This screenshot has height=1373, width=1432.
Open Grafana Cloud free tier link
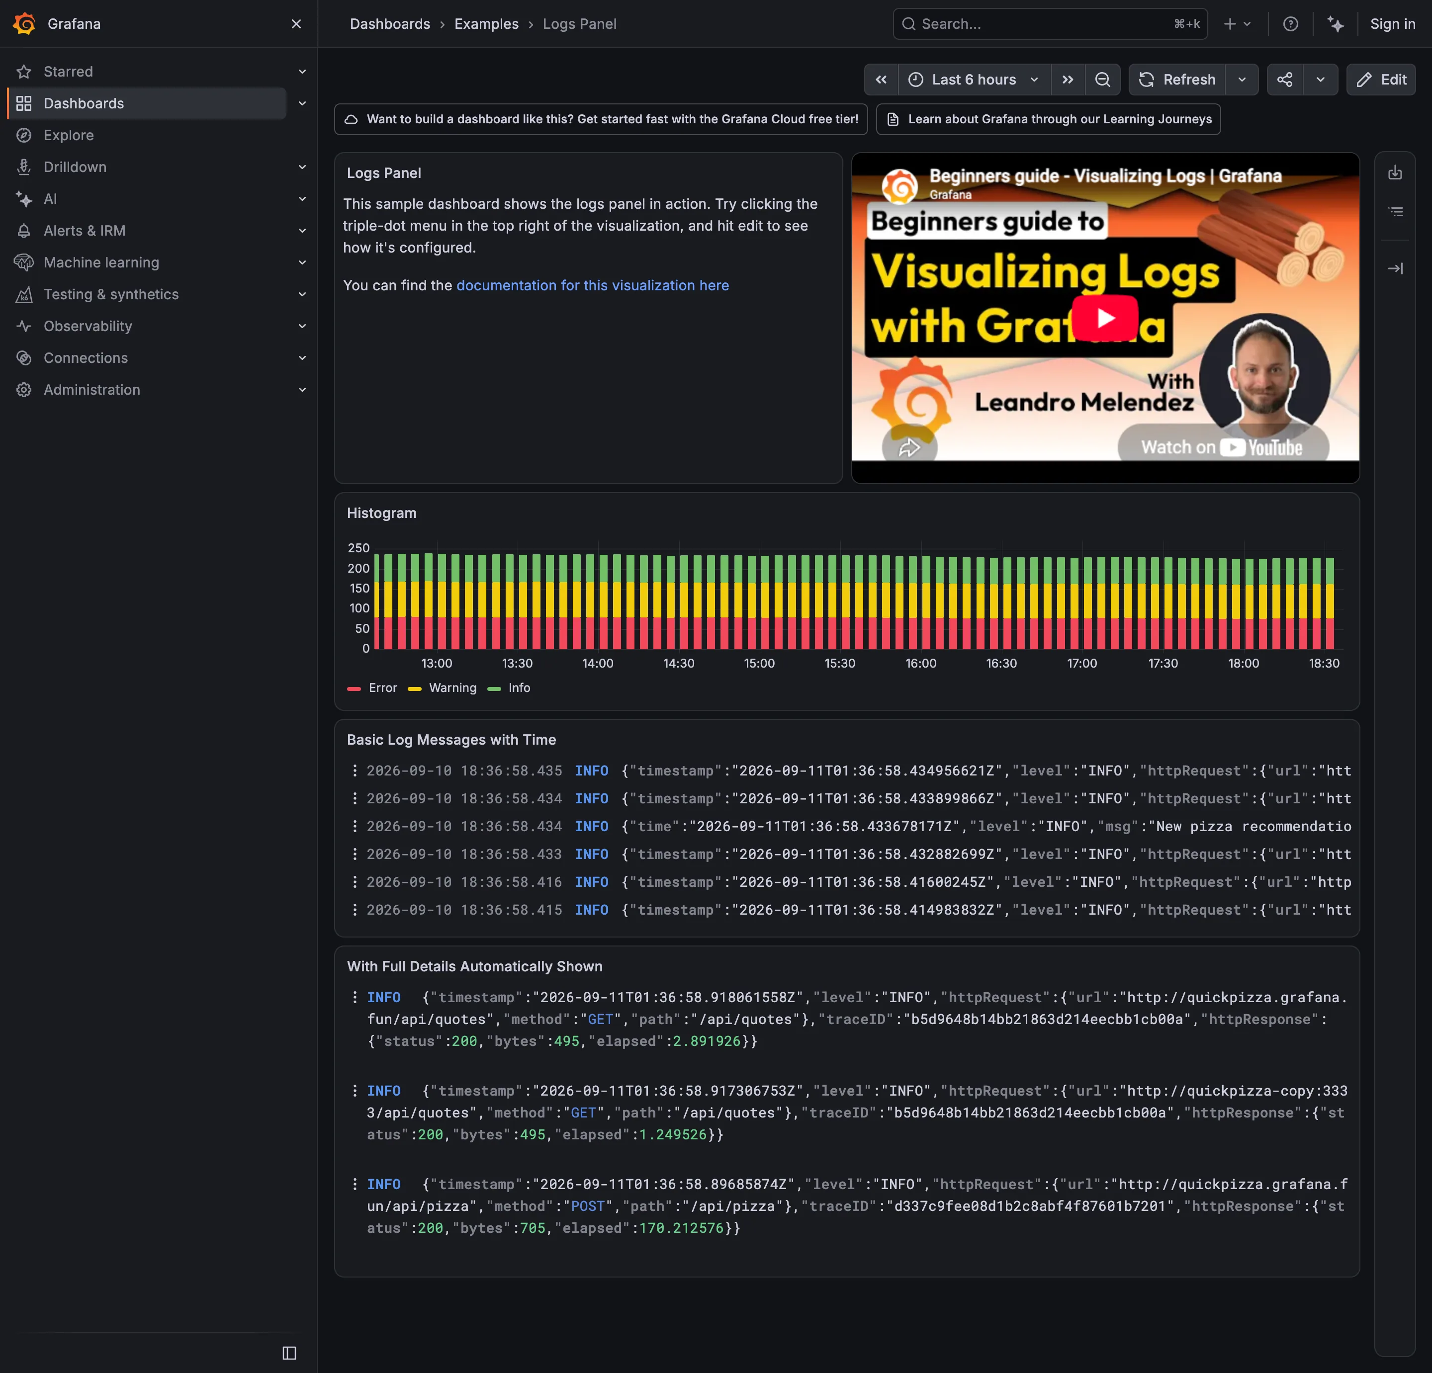[601, 119]
